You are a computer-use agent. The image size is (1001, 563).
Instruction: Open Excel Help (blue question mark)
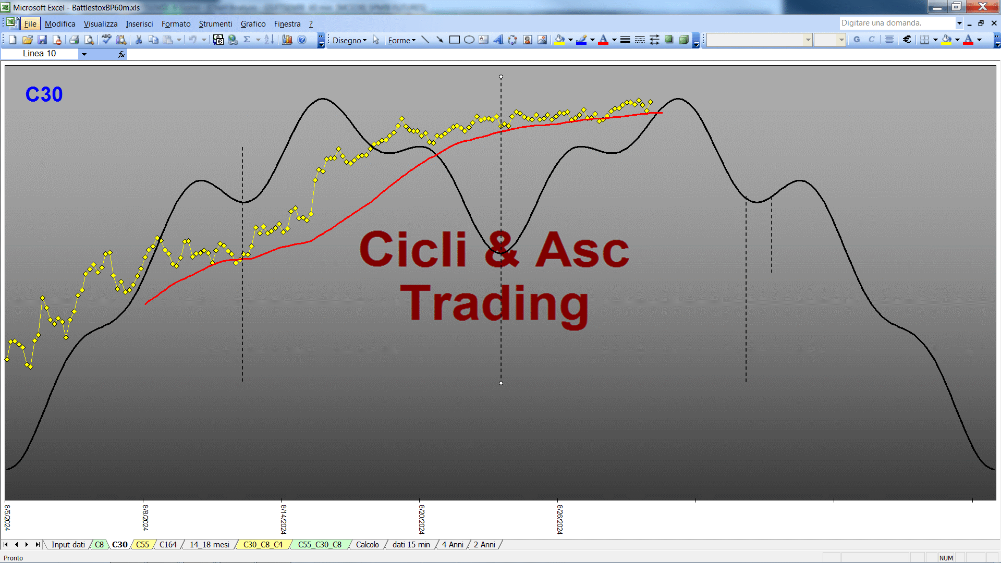[x=302, y=40]
